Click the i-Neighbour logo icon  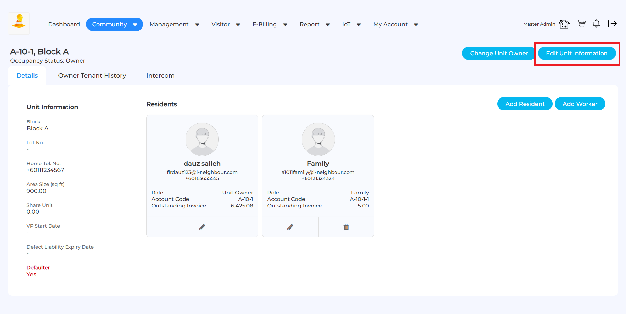(19, 23)
